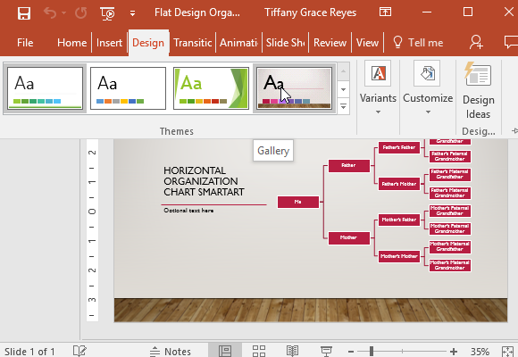
Task: Open the Comments speech bubble icon
Action: point(511,42)
